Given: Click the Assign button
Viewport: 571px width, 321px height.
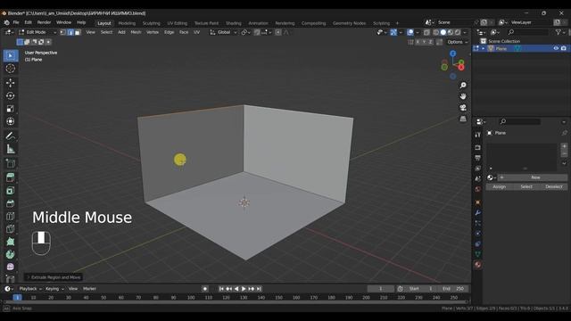Looking at the screenshot, I should tap(500, 186).
